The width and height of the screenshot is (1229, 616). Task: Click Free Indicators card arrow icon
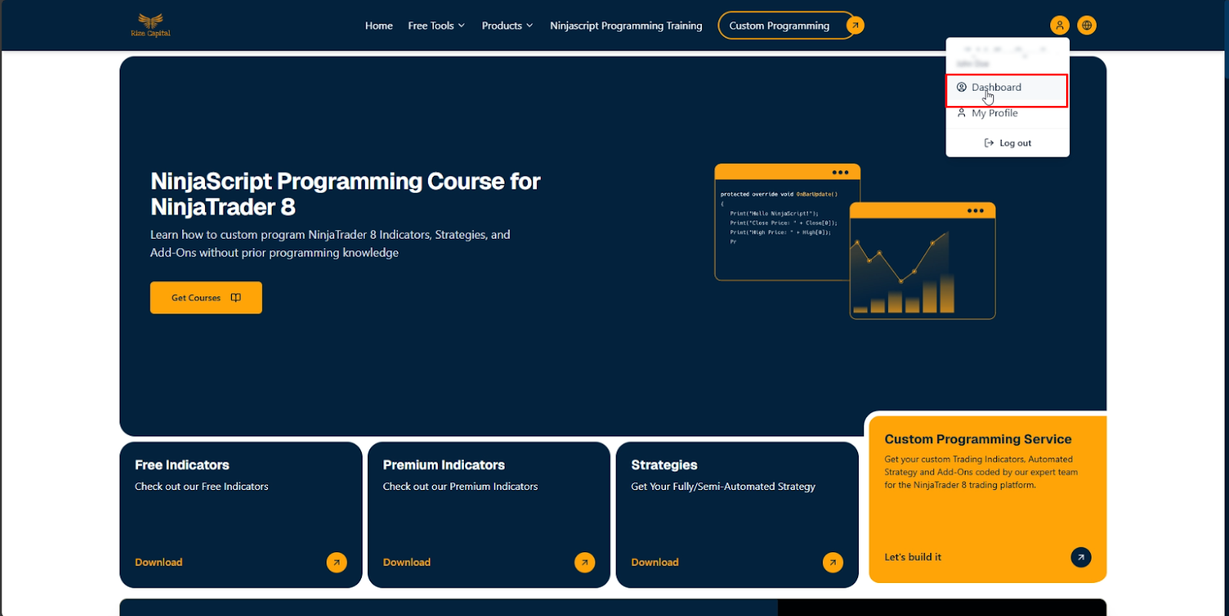(x=336, y=562)
